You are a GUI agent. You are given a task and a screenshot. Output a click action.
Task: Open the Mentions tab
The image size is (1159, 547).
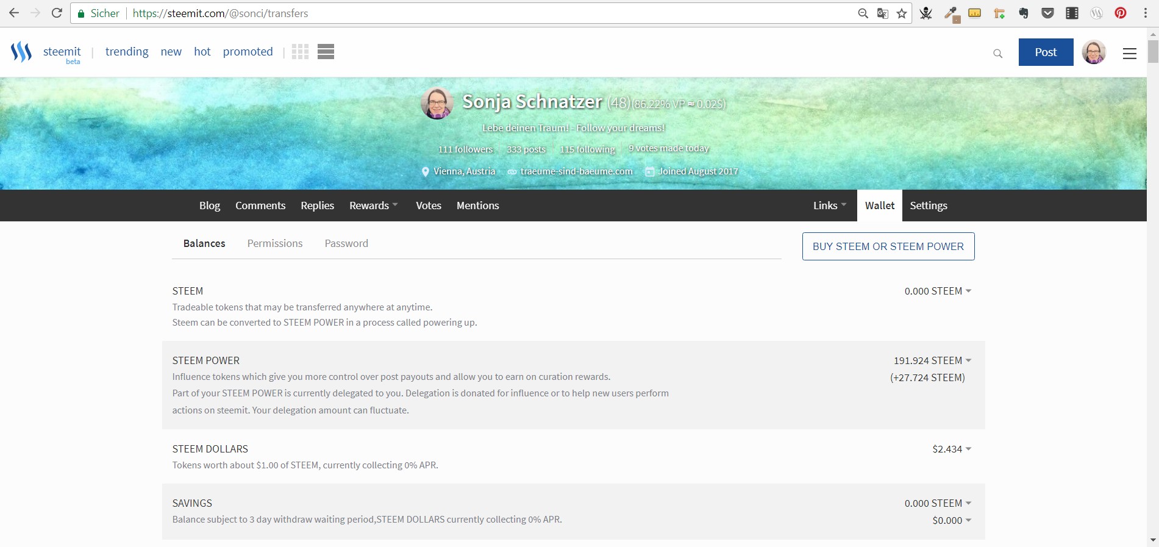click(478, 206)
